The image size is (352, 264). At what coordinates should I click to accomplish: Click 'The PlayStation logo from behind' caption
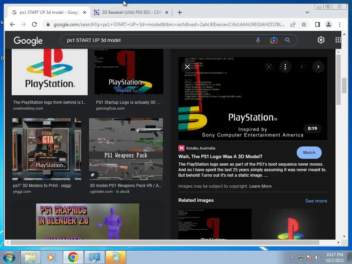[49, 102]
